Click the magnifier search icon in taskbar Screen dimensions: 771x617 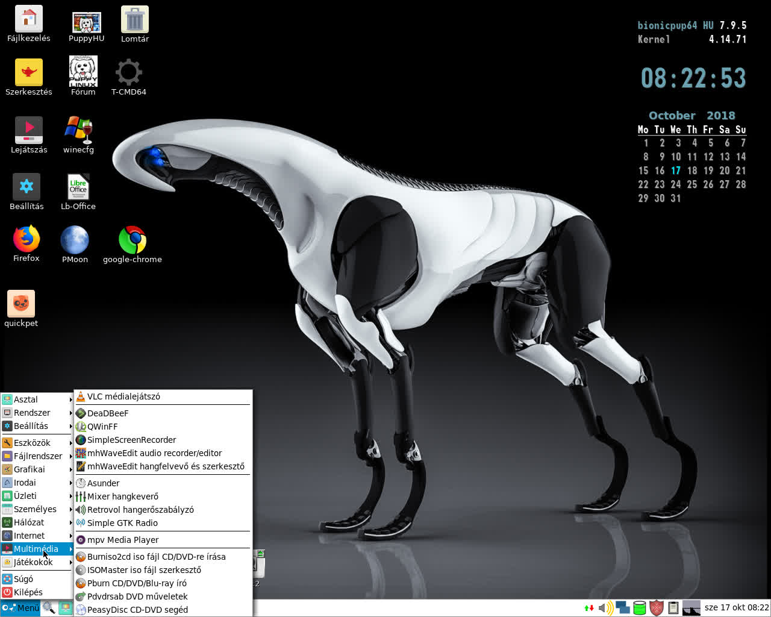49,608
